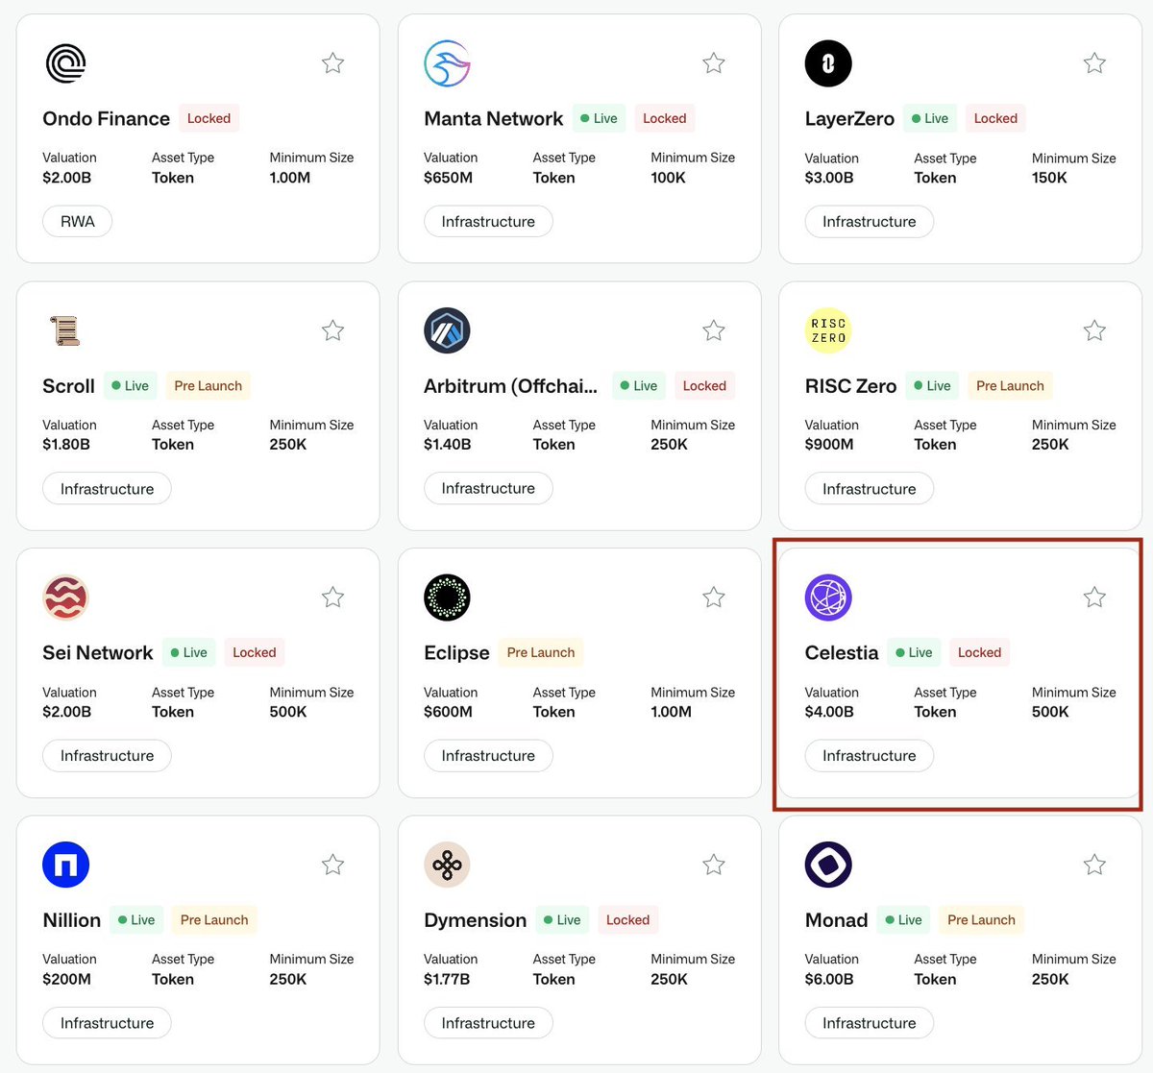This screenshot has width=1153, height=1073.
Task: Star the Manta Network card
Action: (x=714, y=63)
